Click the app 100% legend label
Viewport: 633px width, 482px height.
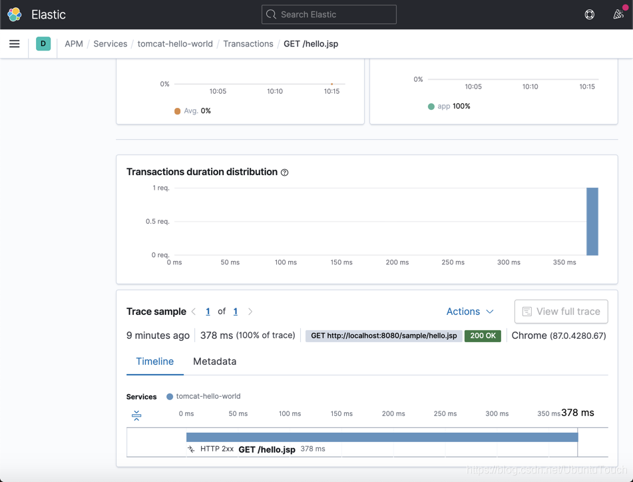pos(454,106)
